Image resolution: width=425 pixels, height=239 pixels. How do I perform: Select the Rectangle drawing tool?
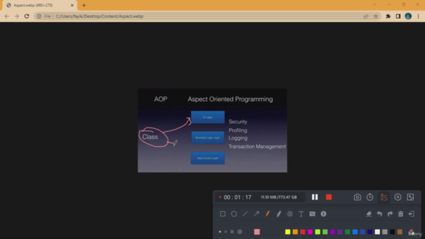point(222,214)
